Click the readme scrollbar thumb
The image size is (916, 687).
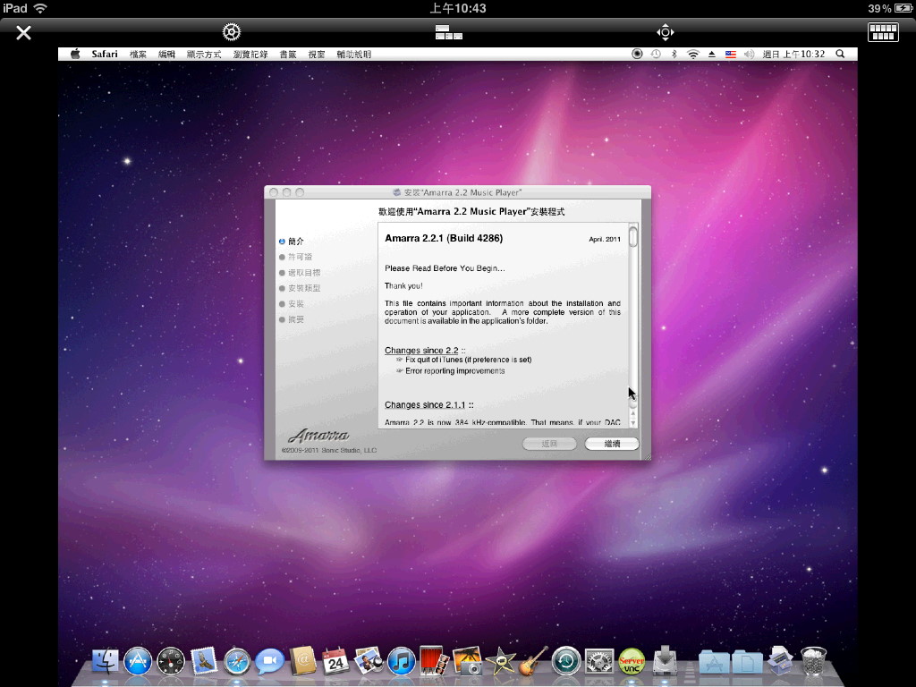632,236
